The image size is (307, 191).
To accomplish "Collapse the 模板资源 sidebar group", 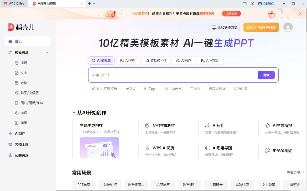I will click(46, 52).
